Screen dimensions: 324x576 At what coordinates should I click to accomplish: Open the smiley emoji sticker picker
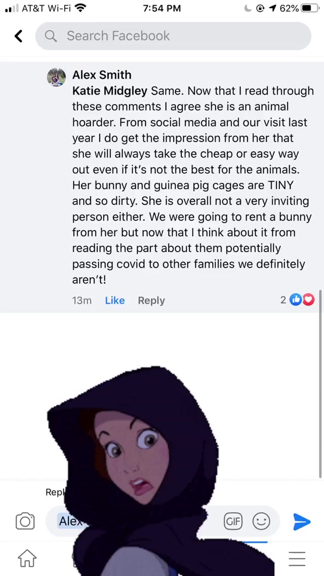(261, 521)
